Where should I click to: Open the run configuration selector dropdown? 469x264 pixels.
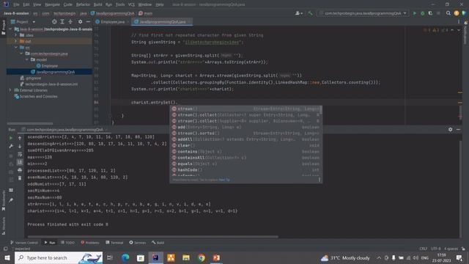point(363,13)
